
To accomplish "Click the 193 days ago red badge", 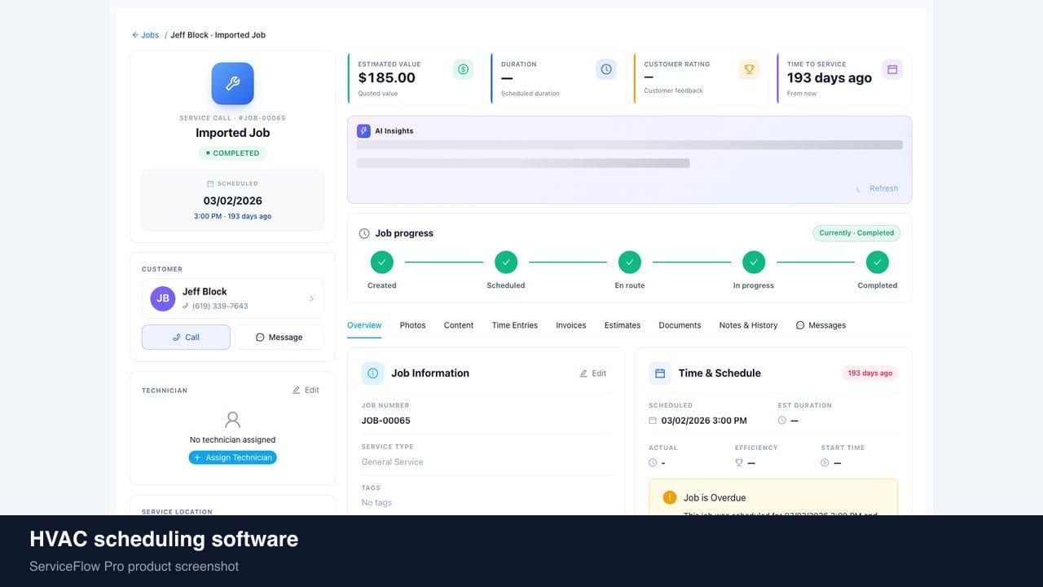I will click(x=870, y=373).
